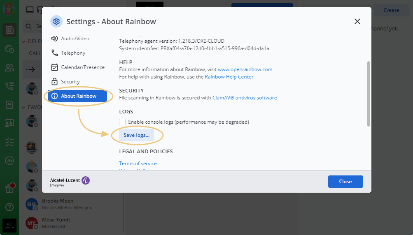
Task: Open the Rainbow Help Center link
Action: click(x=229, y=77)
